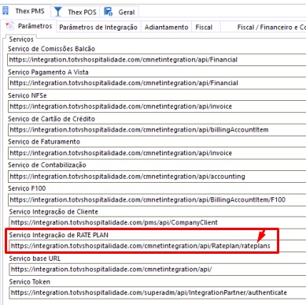Click the Serviço base URL label
This screenshot has height=305, width=306.
(35, 259)
